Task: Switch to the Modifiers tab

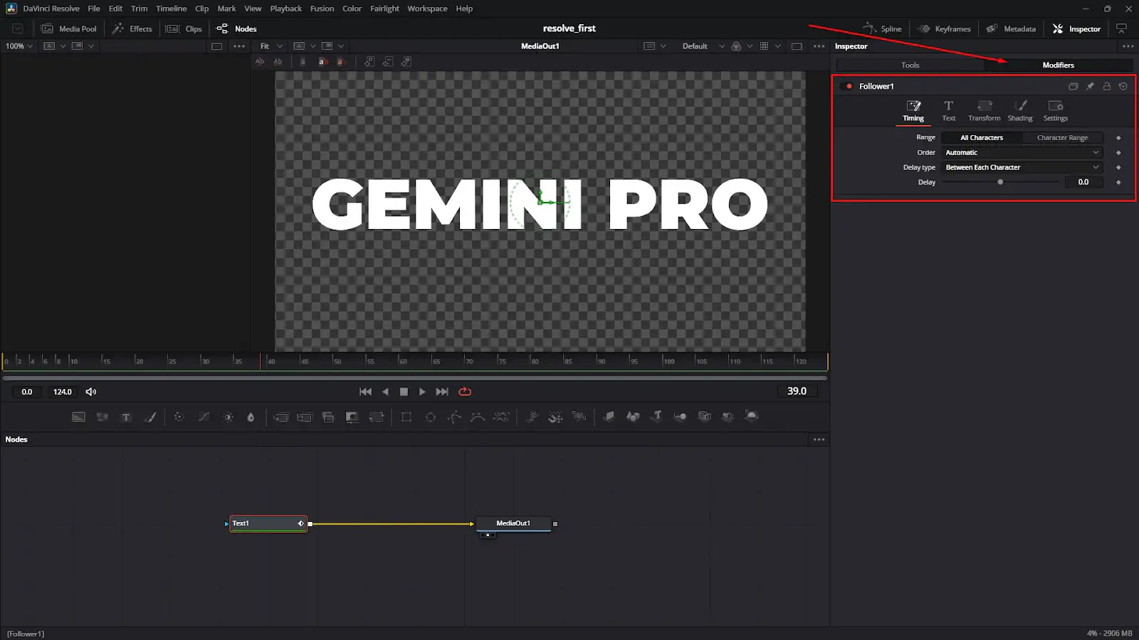Action: coord(1058,65)
